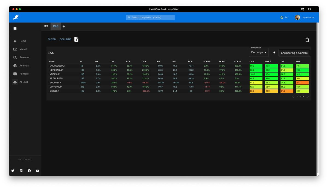The image size is (328, 188).
Task: Open the NORCONSULT row
Action: [x=179, y=70]
